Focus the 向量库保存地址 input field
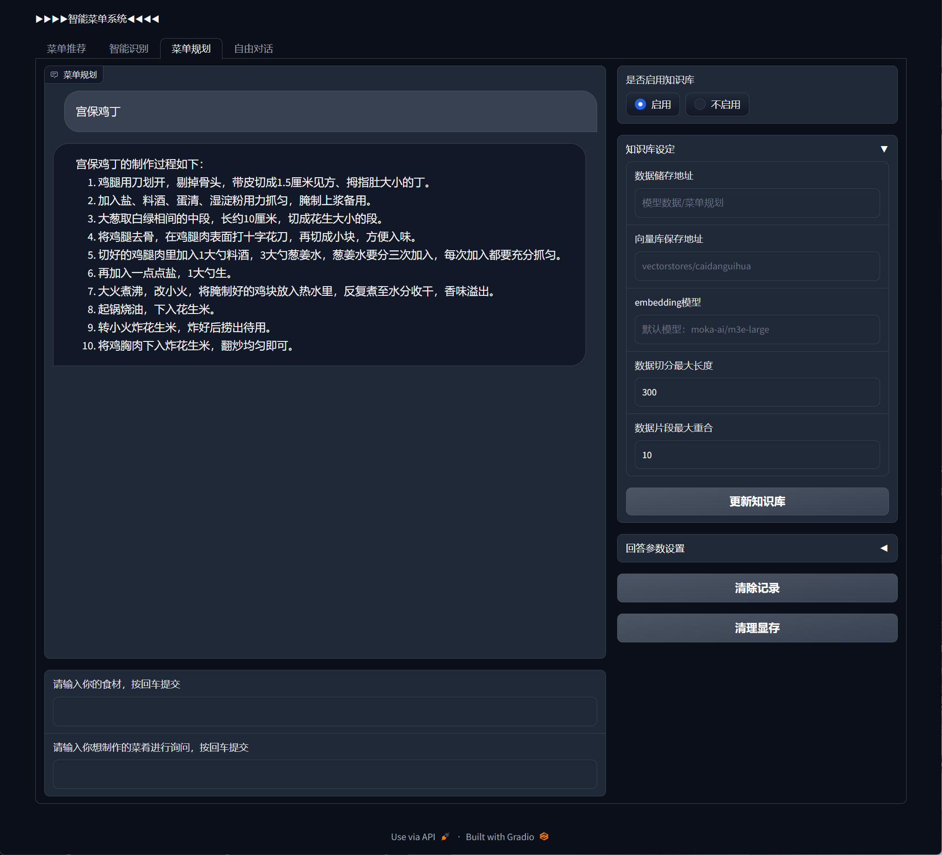The width and height of the screenshot is (942, 855). (x=757, y=266)
